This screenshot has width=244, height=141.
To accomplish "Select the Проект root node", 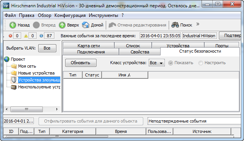I will [18, 59].
